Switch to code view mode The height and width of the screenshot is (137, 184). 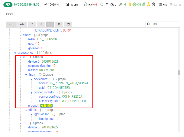point(21,24)
